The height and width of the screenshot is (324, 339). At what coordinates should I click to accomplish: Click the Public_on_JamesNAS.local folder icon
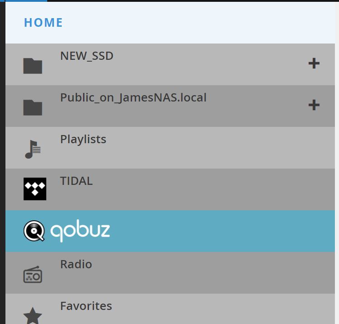(x=33, y=107)
